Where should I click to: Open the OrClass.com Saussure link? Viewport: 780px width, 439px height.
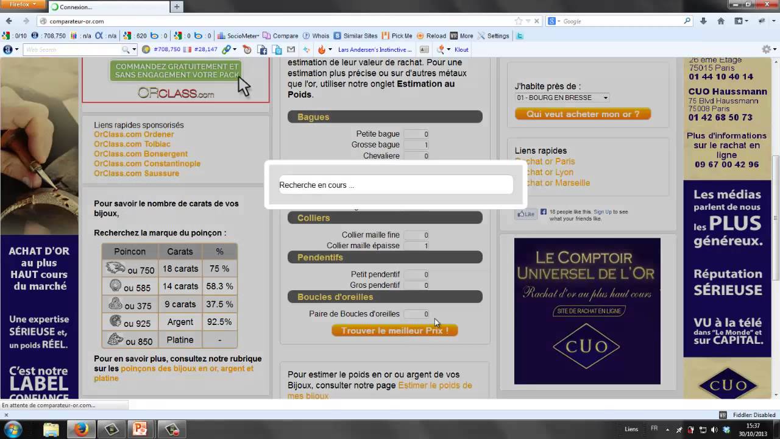click(x=136, y=173)
